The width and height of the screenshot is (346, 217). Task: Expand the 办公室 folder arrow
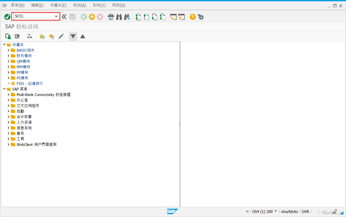[x=8, y=100]
